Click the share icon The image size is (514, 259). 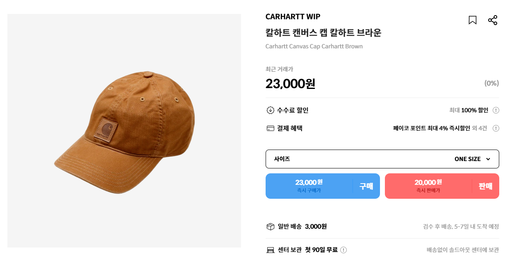[493, 20]
